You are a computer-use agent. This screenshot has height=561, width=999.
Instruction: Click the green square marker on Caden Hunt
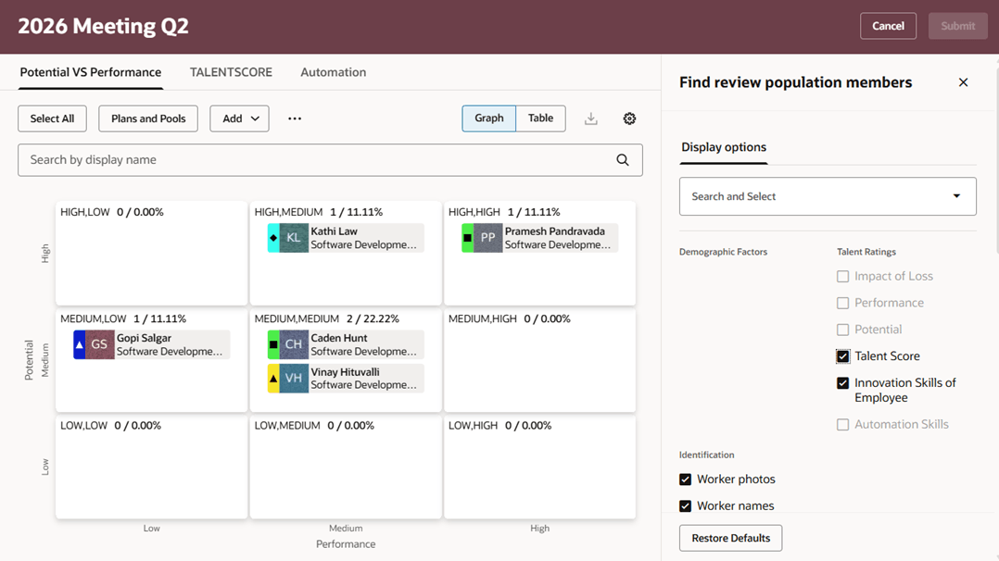click(273, 344)
